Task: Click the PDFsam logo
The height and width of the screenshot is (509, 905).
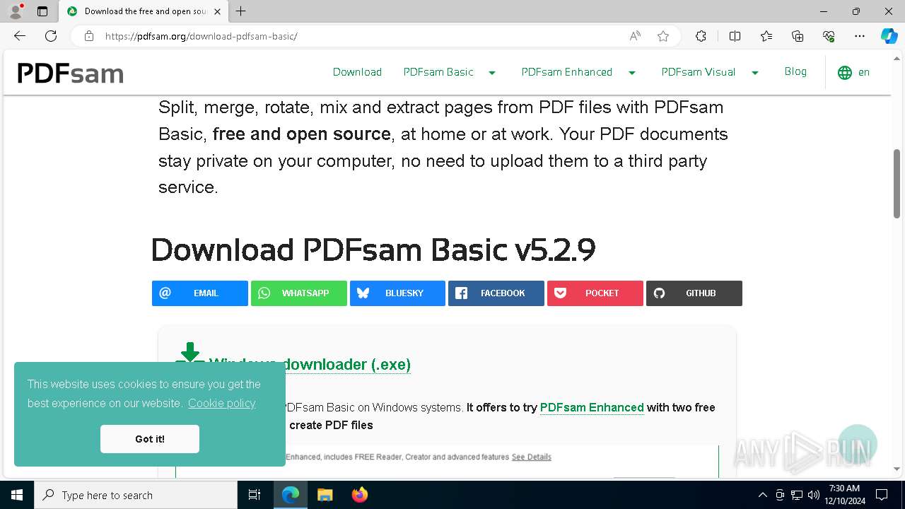Action: click(70, 73)
